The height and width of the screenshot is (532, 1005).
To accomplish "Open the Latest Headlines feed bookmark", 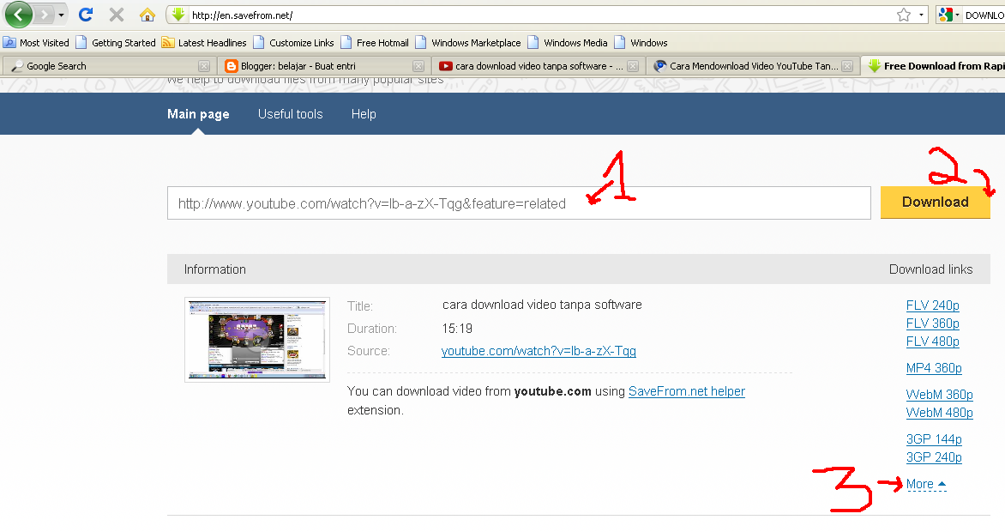I will 204,42.
